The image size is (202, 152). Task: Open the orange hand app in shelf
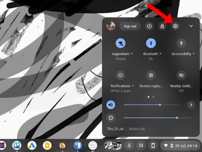[x=62, y=145]
